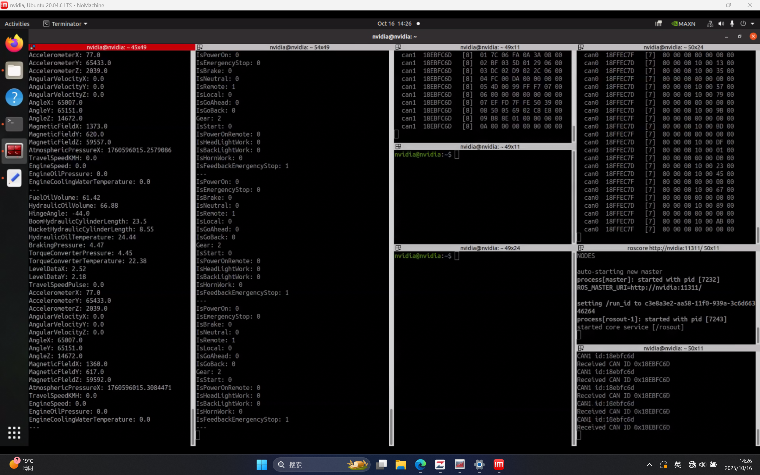The height and width of the screenshot is (475, 760).
Task: Click the 50x24 can0 pane grid icon
Action: (x=581, y=47)
